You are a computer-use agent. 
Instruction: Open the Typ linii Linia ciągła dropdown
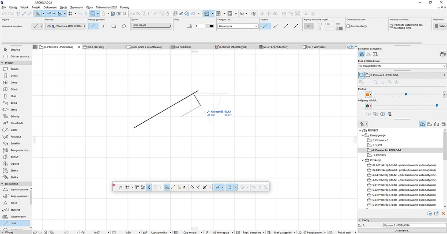click(152, 26)
